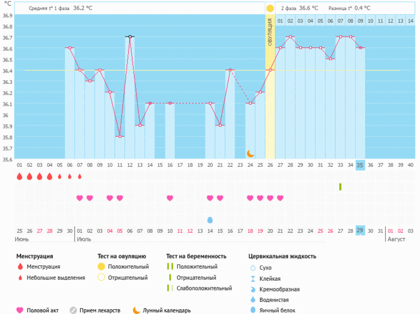This screenshot has width=420, height=314.
Task: Click the 'Прием лекарств' legend icon
Action: 73,310
